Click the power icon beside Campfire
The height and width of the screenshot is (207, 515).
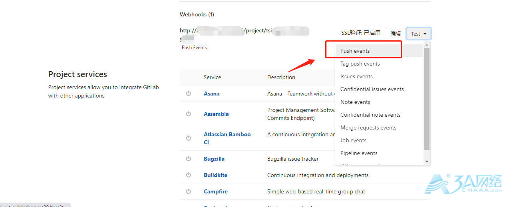coord(189,191)
